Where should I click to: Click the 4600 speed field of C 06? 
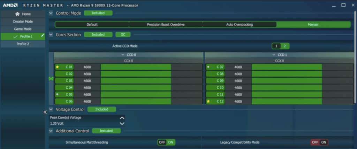(87, 102)
